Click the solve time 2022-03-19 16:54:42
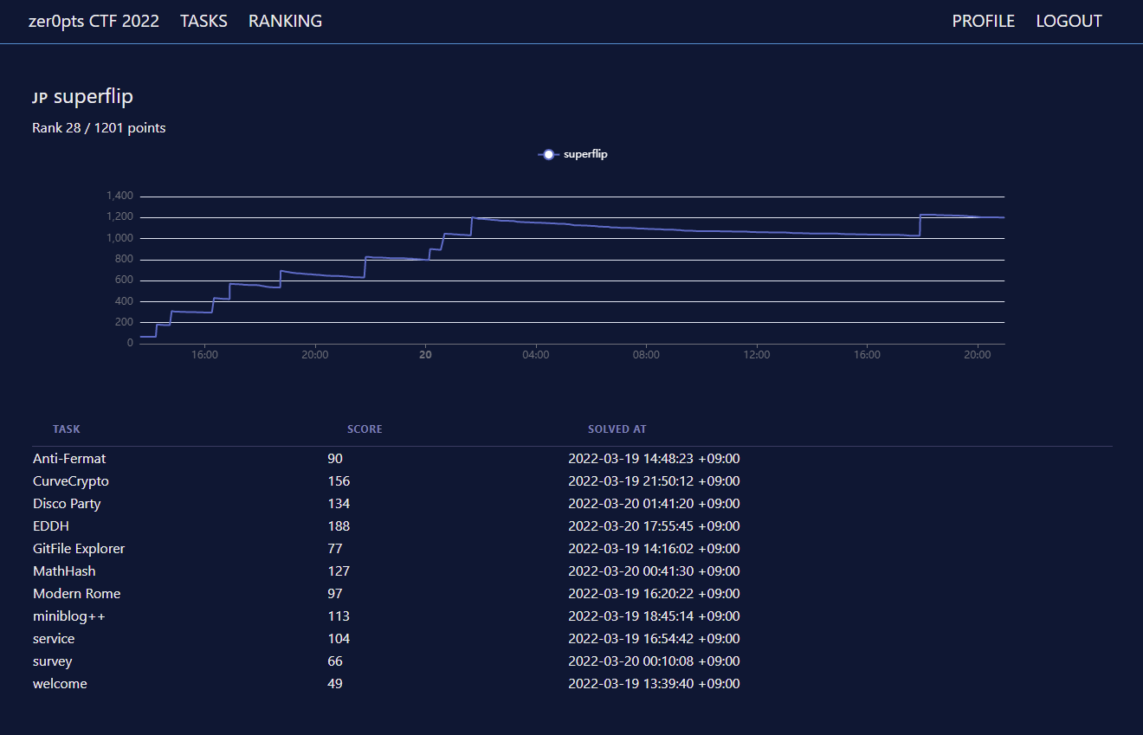 pyautogui.click(x=654, y=639)
